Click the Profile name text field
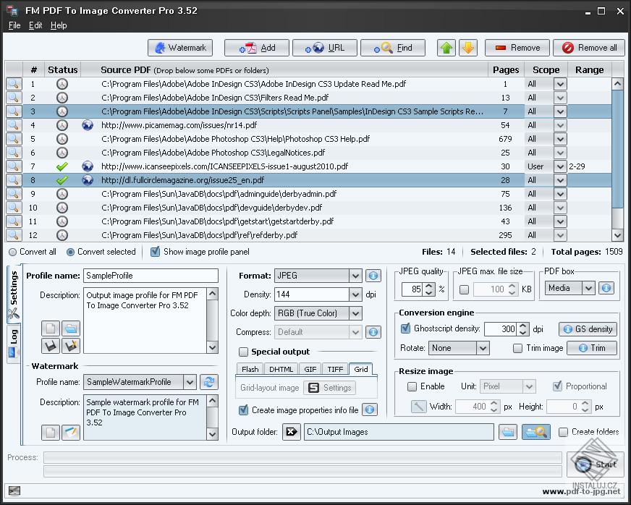This screenshot has height=505, width=631. [151, 276]
